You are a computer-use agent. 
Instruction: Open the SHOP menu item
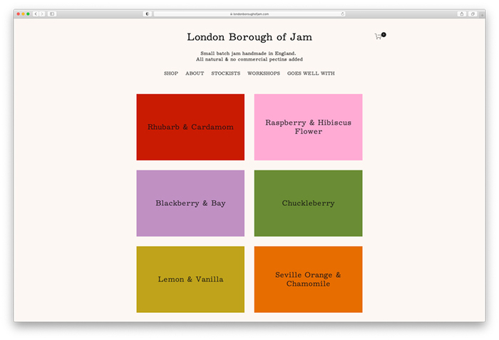coord(171,73)
